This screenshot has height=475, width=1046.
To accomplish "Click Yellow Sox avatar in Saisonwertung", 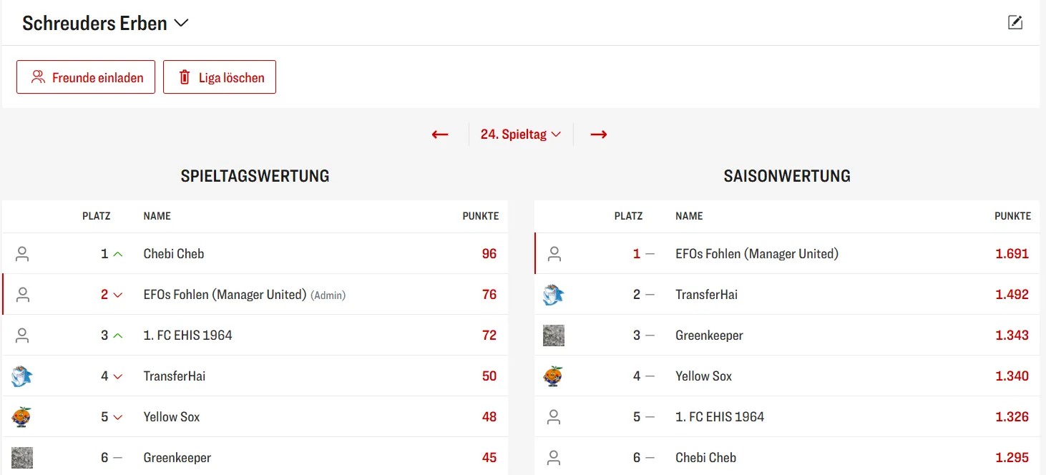I will (554, 376).
